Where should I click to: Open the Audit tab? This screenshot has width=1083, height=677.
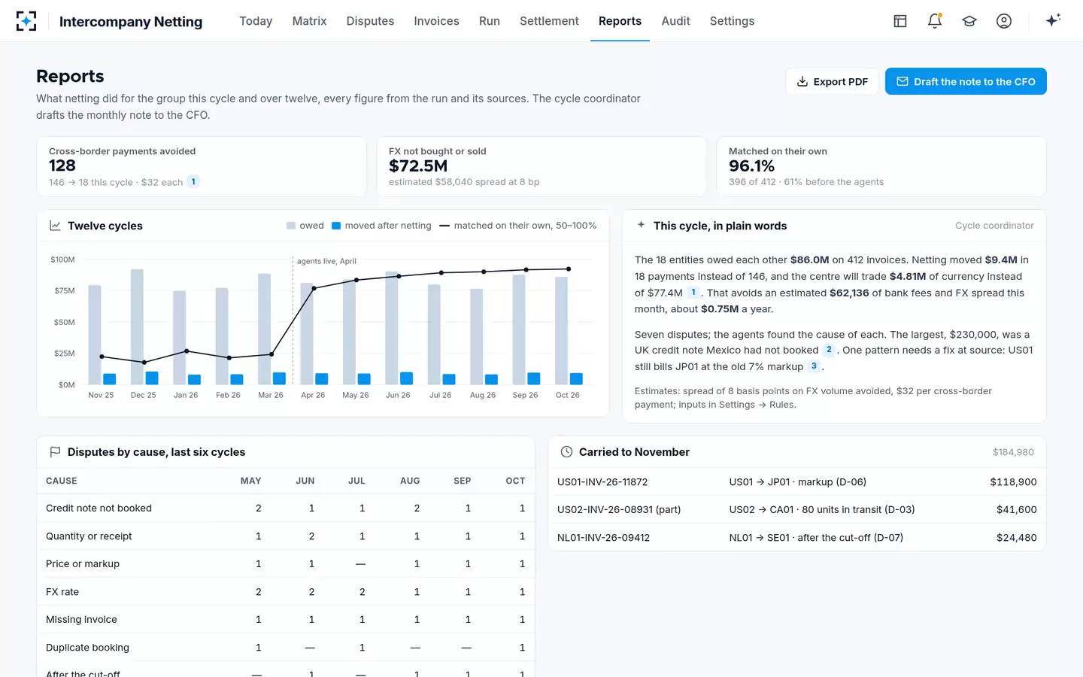click(x=675, y=21)
